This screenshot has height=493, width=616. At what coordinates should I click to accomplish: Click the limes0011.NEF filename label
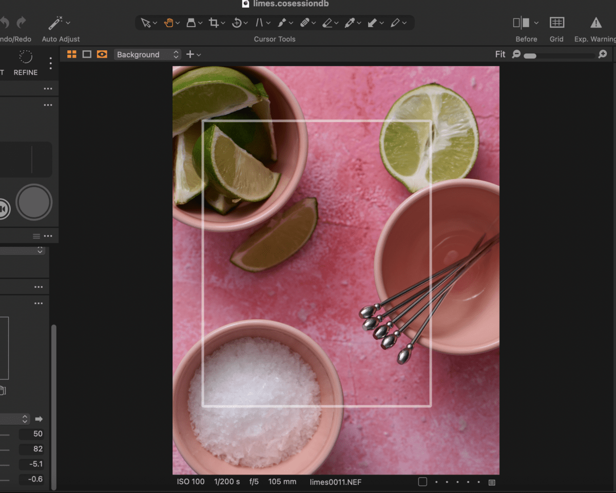pos(335,482)
